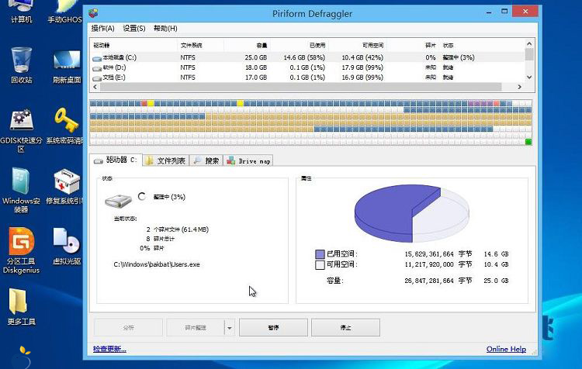Viewport: 582px width, 369px height.
Task: Click the 2 个碎片文件 (61.4 MB) text
Action: (178, 229)
